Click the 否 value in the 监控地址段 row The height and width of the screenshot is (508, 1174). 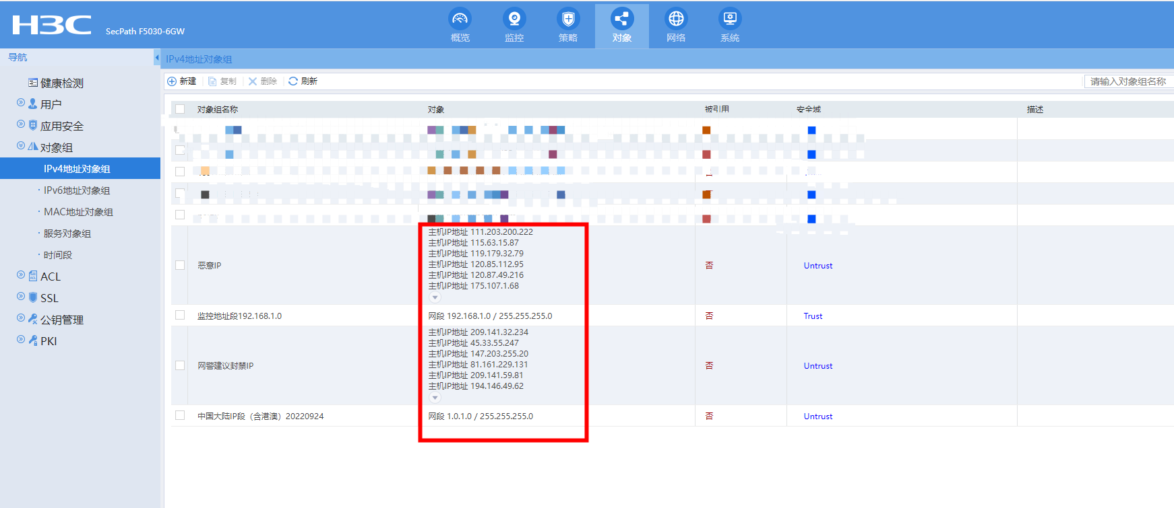pyautogui.click(x=709, y=316)
